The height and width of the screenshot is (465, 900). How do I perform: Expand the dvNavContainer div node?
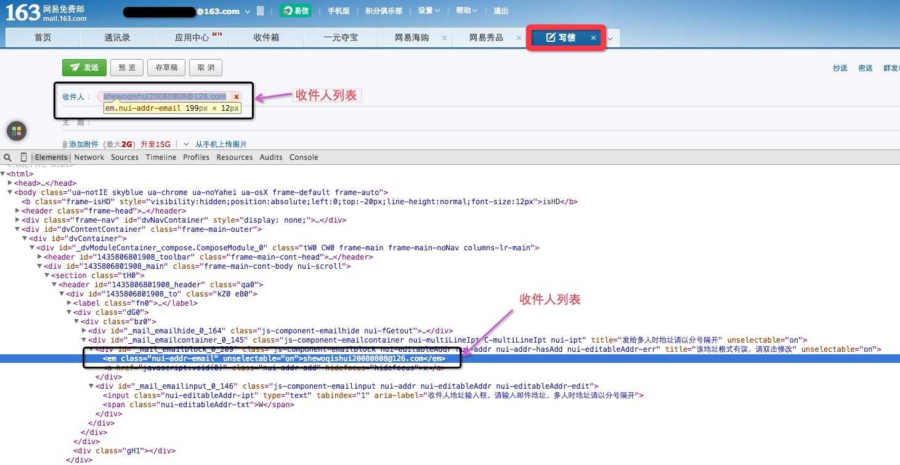click(17, 220)
